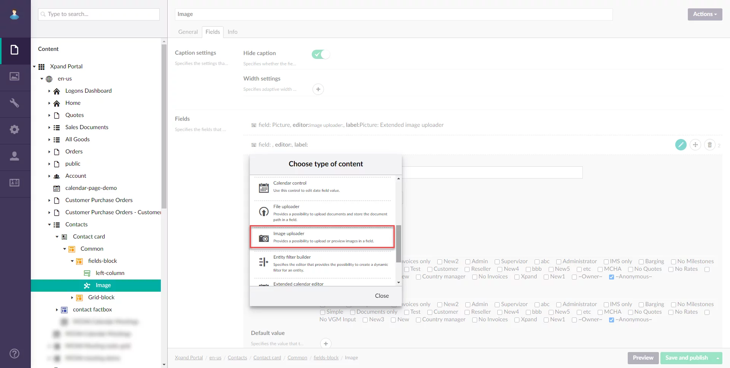Open the Help question mark icon
Viewport: 730px width, 368px height.
[14, 354]
